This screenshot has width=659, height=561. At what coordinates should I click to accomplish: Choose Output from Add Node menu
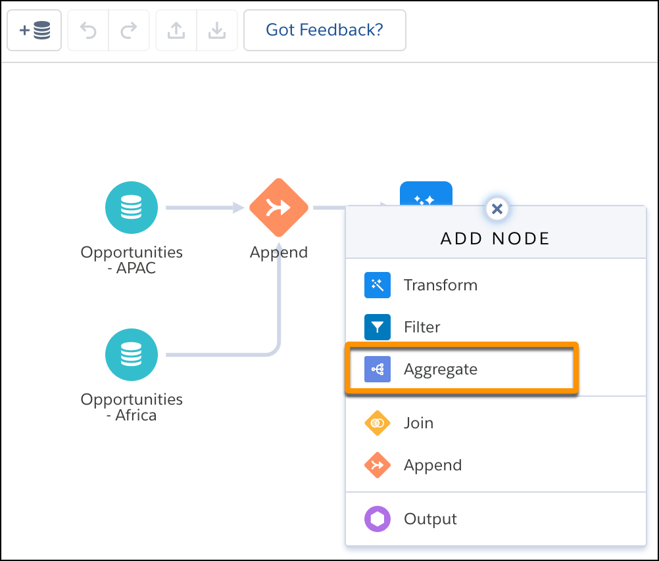[x=430, y=519]
